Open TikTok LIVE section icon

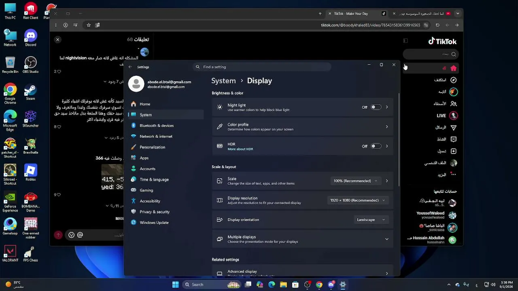tap(453, 116)
